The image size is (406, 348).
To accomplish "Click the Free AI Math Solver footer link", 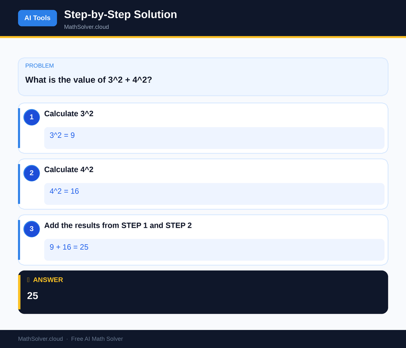I will pos(97,339).
